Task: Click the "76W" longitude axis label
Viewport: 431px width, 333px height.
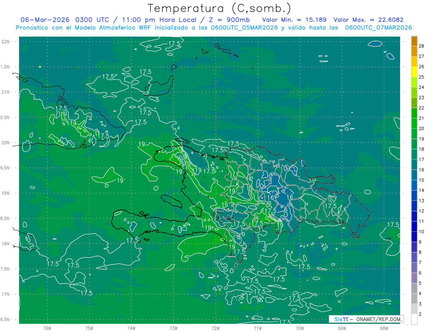Action: tap(47, 328)
